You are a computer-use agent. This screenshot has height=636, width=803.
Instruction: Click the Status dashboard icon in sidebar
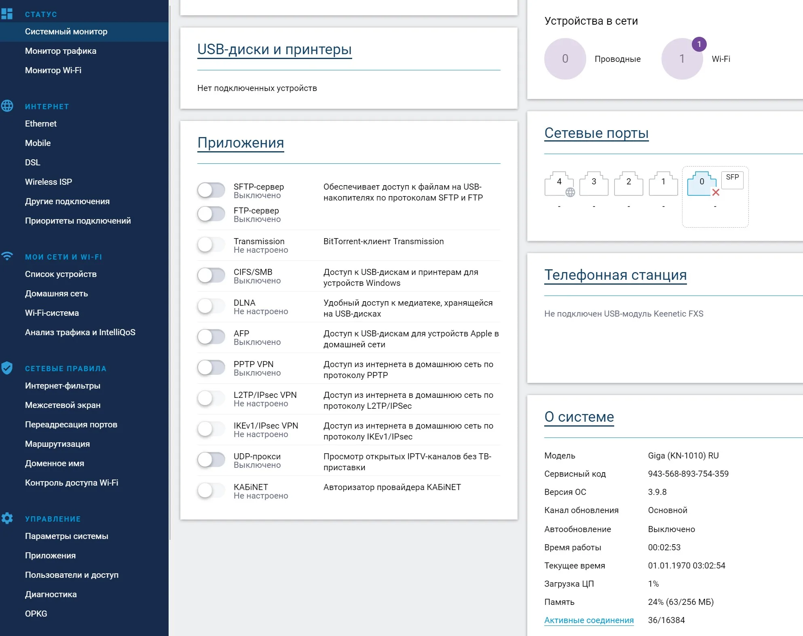(x=7, y=14)
